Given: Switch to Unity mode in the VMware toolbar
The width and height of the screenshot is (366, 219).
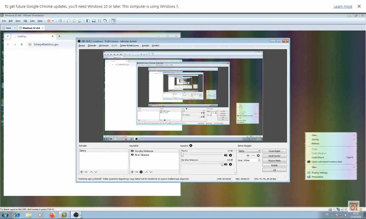Looking at the screenshot, I should coord(105,21).
